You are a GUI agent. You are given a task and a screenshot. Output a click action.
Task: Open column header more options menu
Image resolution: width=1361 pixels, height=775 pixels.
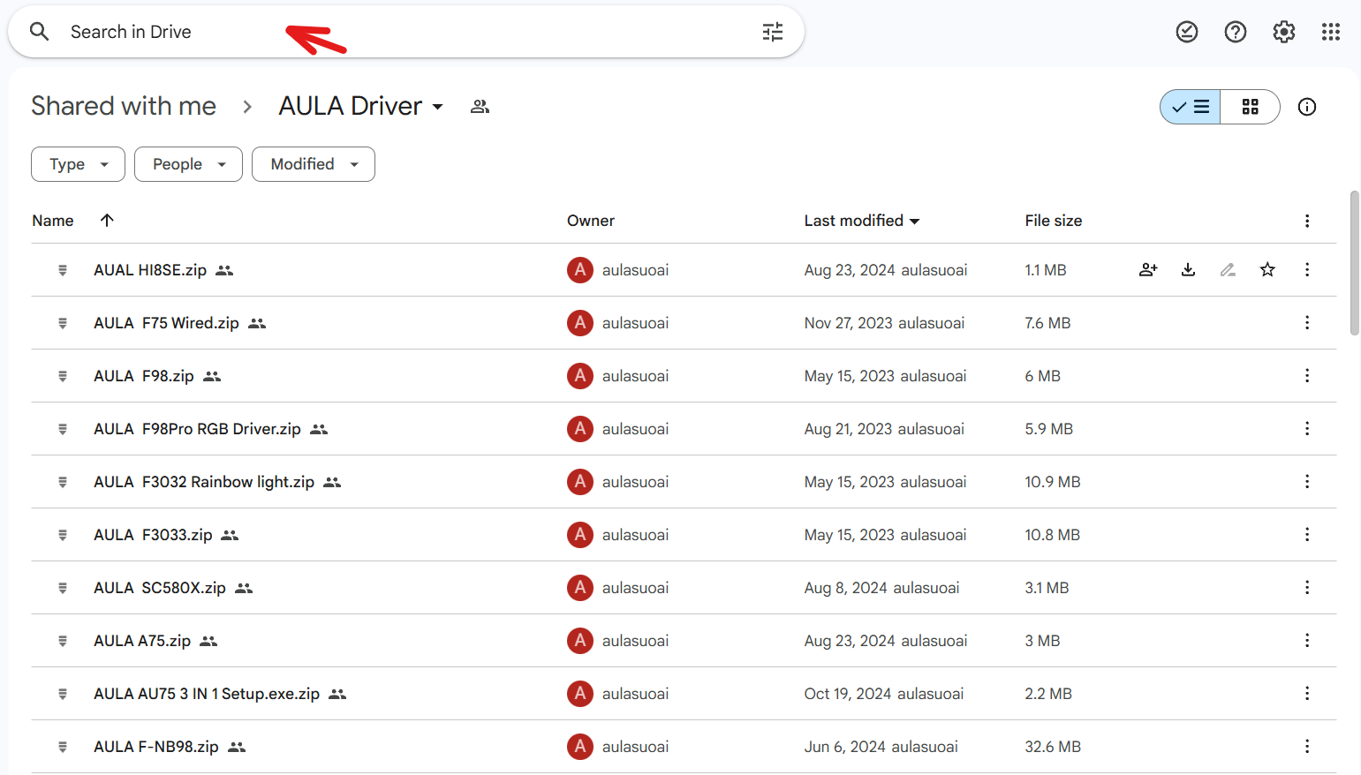(1307, 221)
